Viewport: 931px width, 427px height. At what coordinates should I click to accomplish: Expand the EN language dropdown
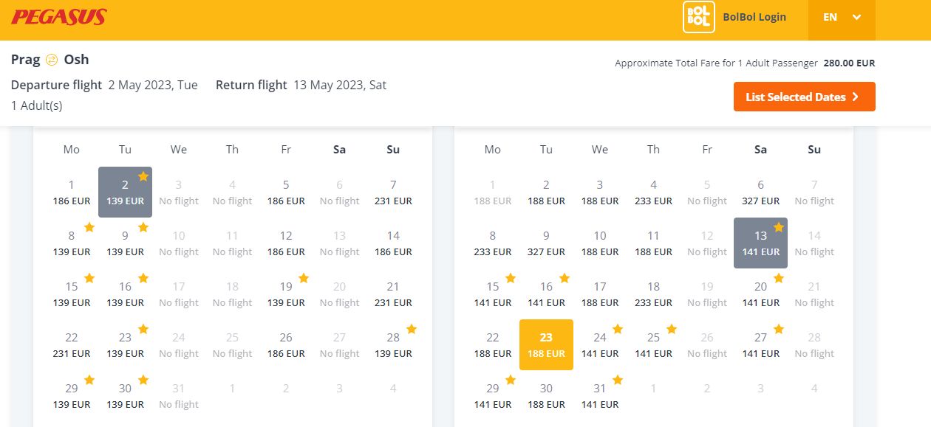(842, 17)
